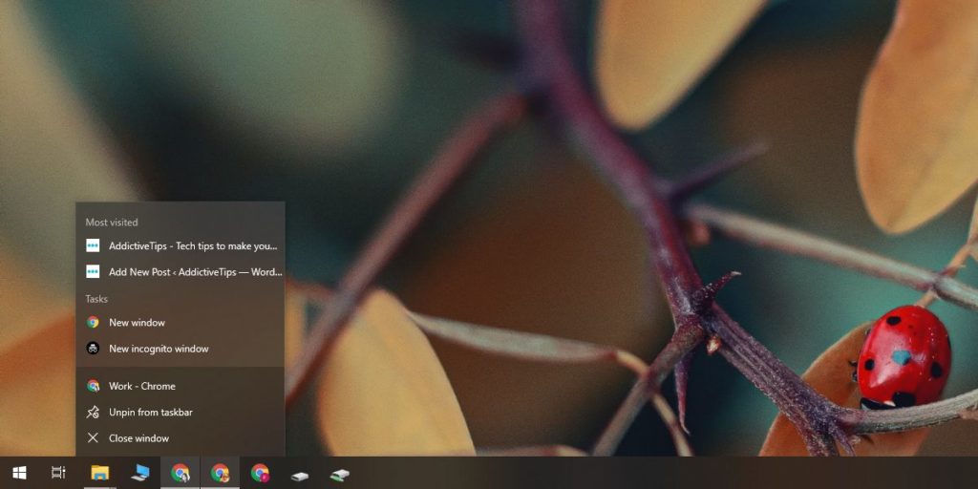Image resolution: width=978 pixels, height=489 pixels.
Task: Open File Explorer from the taskbar
Action: pyautogui.click(x=99, y=474)
